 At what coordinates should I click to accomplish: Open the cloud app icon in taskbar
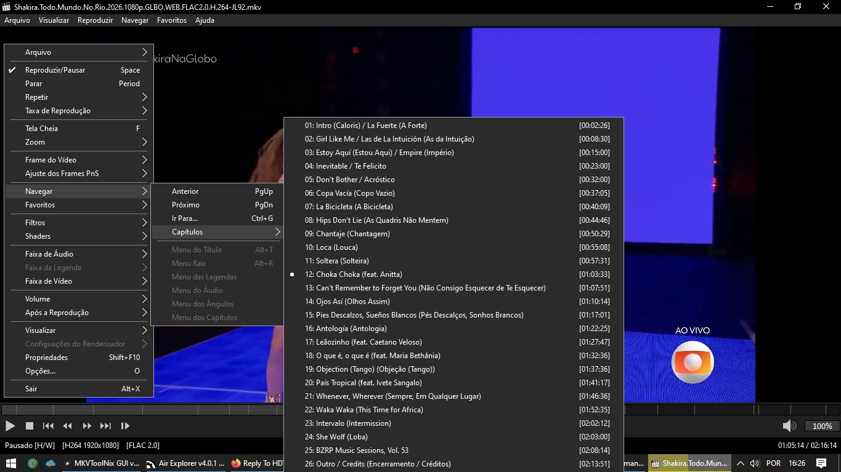click(x=51, y=463)
